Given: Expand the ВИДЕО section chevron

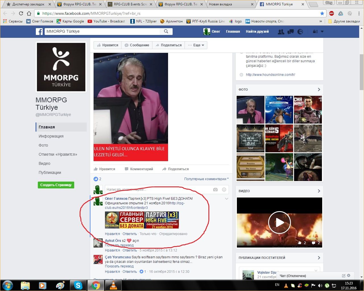Looking at the screenshot, I should tap(319, 191).
